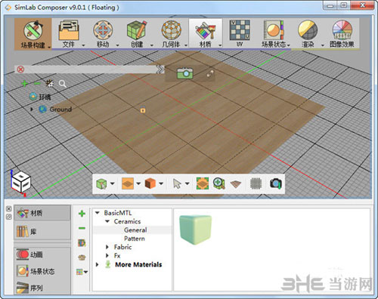Click the 文件 file toolbar icon
The image size is (378, 299).
click(x=69, y=31)
